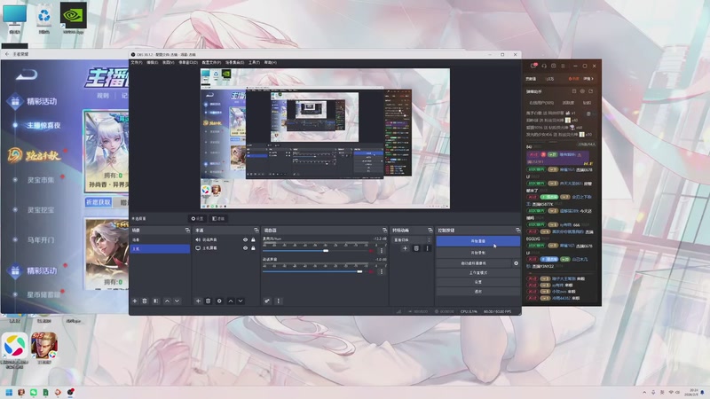Toggle 工作室模式 studio mode button

click(x=478, y=273)
